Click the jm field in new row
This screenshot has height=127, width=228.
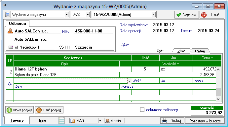(176, 81)
